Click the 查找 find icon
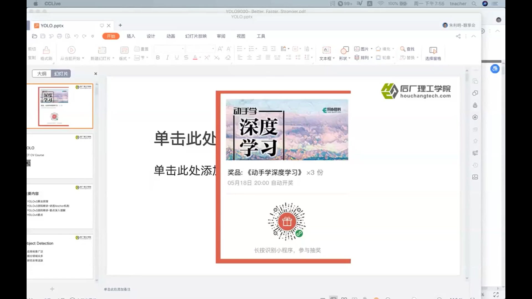The height and width of the screenshot is (299, 532). [407, 49]
